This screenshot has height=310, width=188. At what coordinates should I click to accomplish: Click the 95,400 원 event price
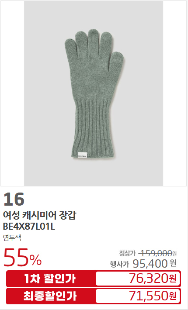click(154, 264)
